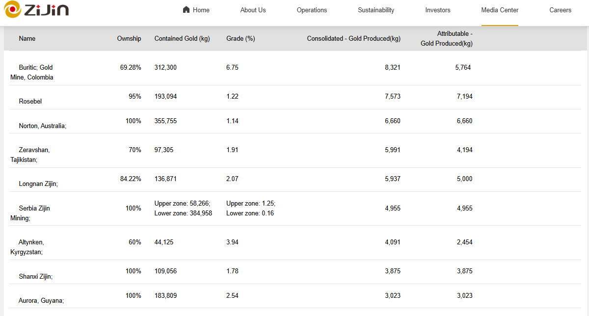Select the Shanxi Zijin name
The image size is (589, 316).
tap(35, 276)
